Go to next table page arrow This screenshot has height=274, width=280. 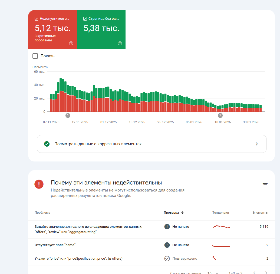point(266,273)
